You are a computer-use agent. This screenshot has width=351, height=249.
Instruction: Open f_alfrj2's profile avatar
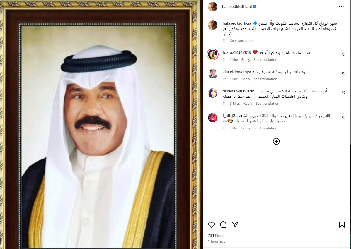point(213,118)
